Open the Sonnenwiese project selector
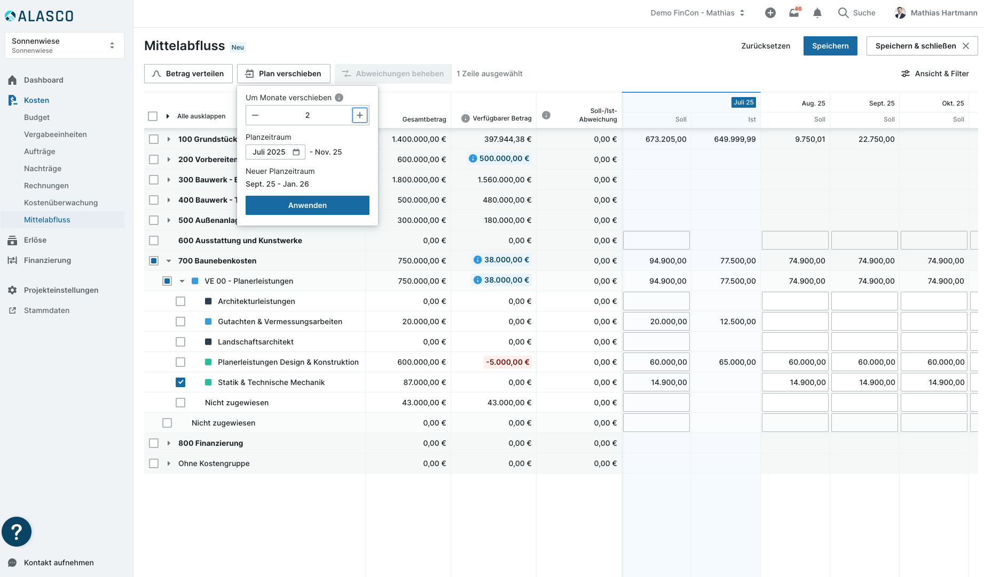 click(64, 45)
